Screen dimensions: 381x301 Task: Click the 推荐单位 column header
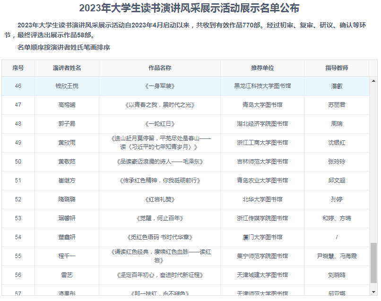(262, 68)
